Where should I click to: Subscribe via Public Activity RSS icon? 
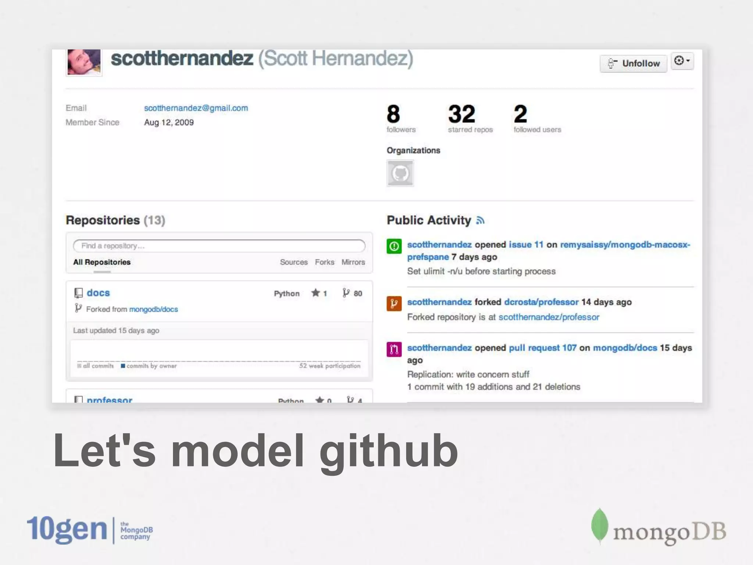click(x=480, y=220)
